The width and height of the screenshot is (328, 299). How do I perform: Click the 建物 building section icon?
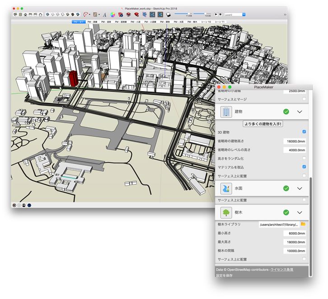point(226,111)
